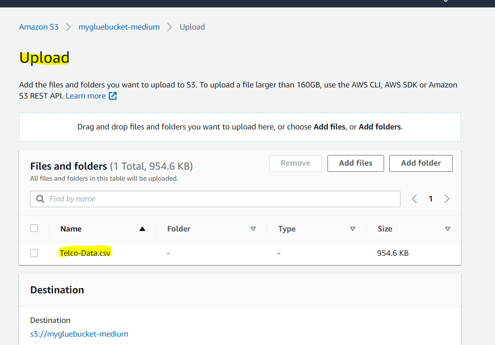This screenshot has width=495, height=345.
Task: Navigate to mygluebucket-medium breadcrumb
Action: coord(119,27)
